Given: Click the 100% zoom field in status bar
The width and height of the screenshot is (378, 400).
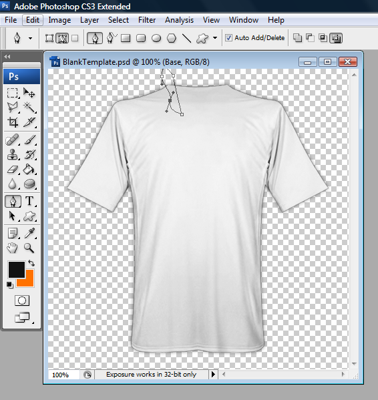Looking at the screenshot, I should click(x=63, y=375).
